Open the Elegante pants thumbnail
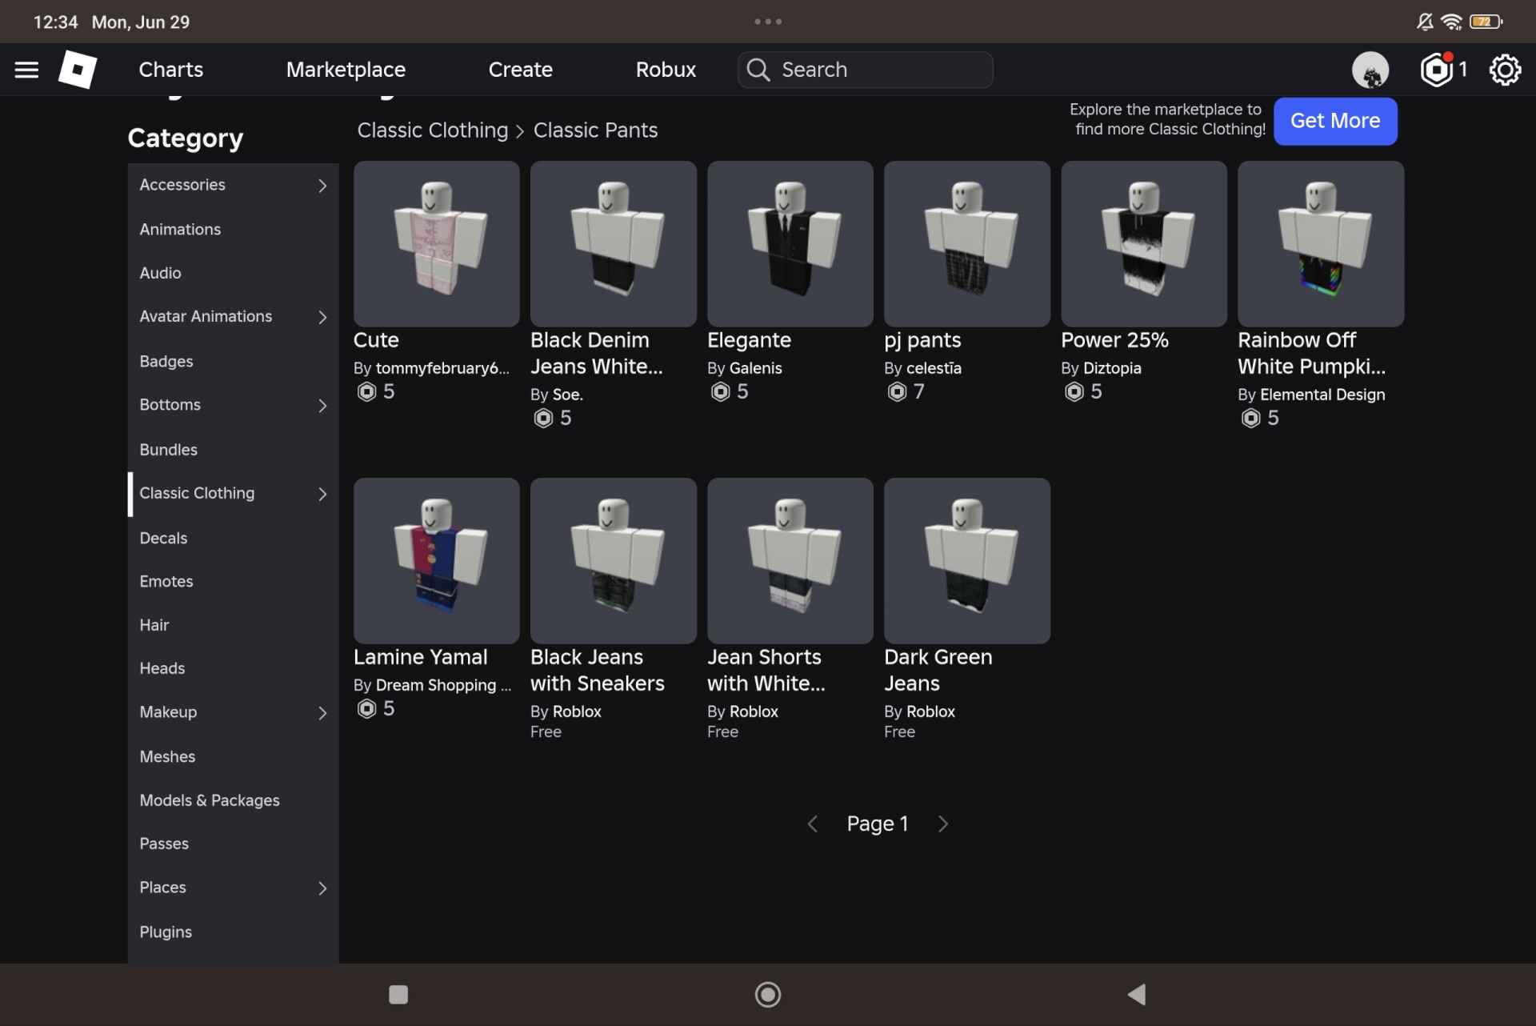The height and width of the screenshot is (1026, 1536). pyautogui.click(x=790, y=243)
